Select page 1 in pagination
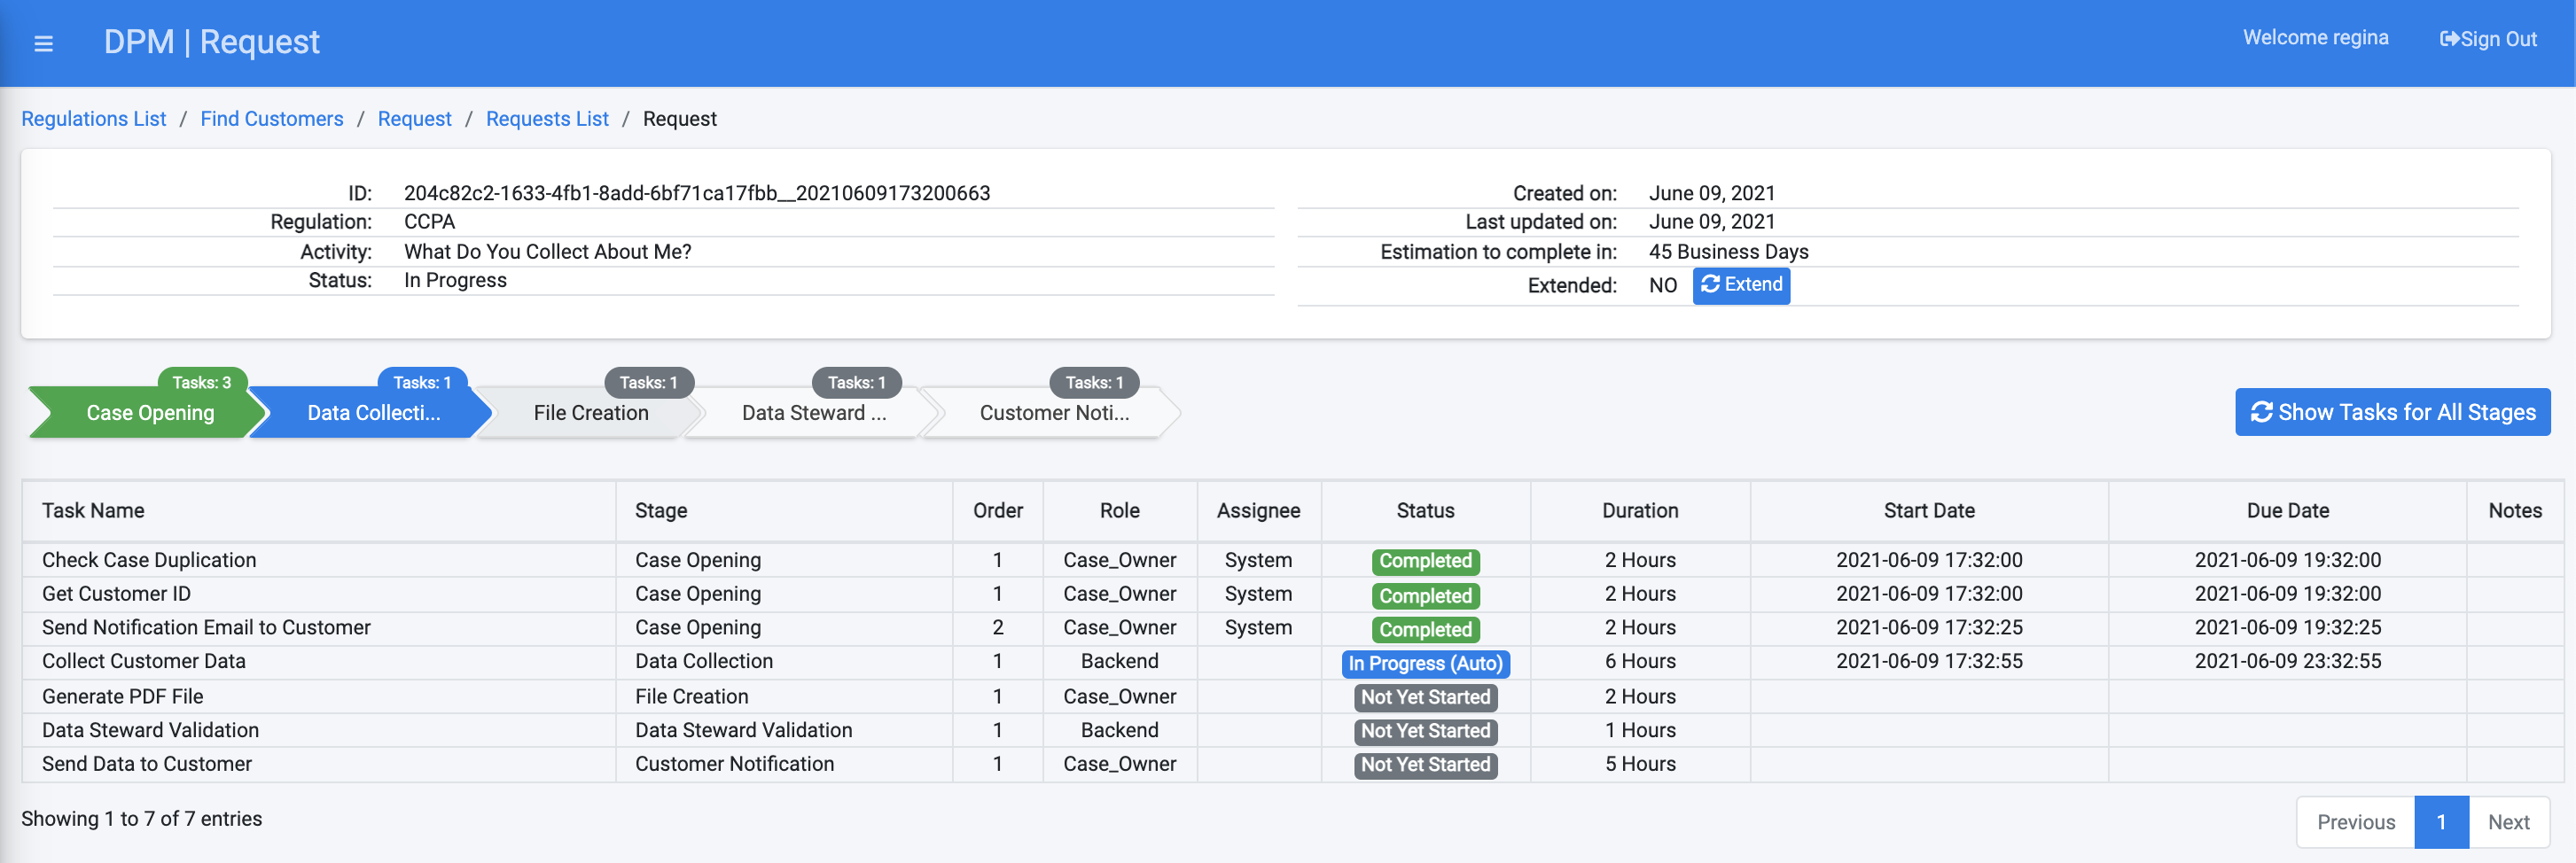The height and width of the screenshot is (863, 2576). (x=2440, y=822)
